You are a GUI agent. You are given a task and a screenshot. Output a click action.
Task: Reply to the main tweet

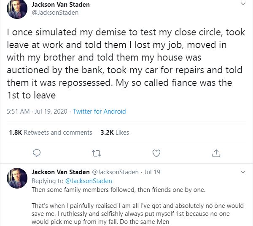37,153
